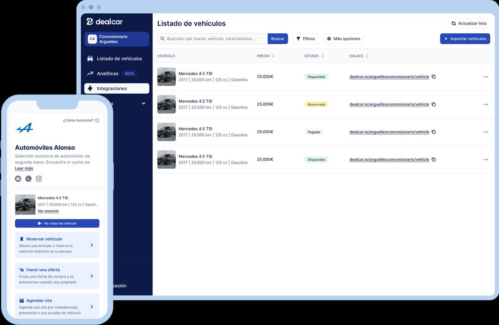Click the dealcar logo in the sidebar

(104, 22)
